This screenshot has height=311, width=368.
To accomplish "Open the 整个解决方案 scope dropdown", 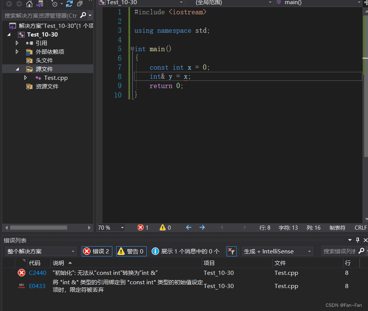I will pyautogui.click(x=41, y=251).
